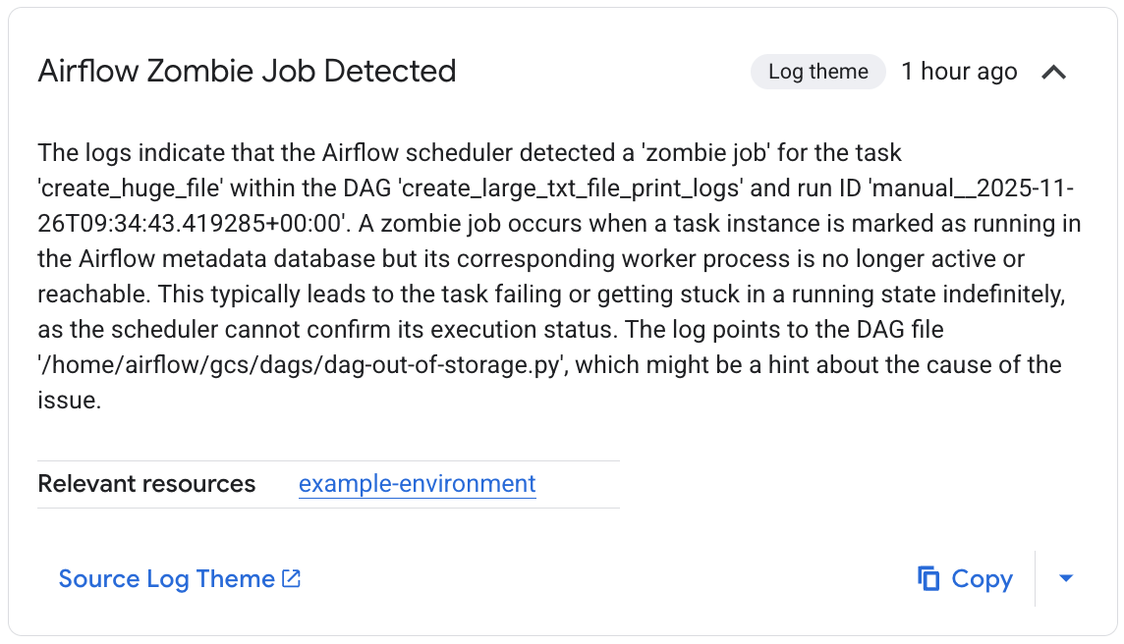Click the Relevant resources label
1124x644 pixels.
[x=145, y=483]
